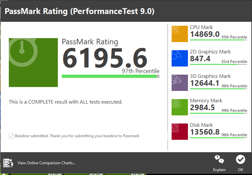Click the 97th Percentile label
Viewport: 252px width, 175px height.
[x=141, y=71]
